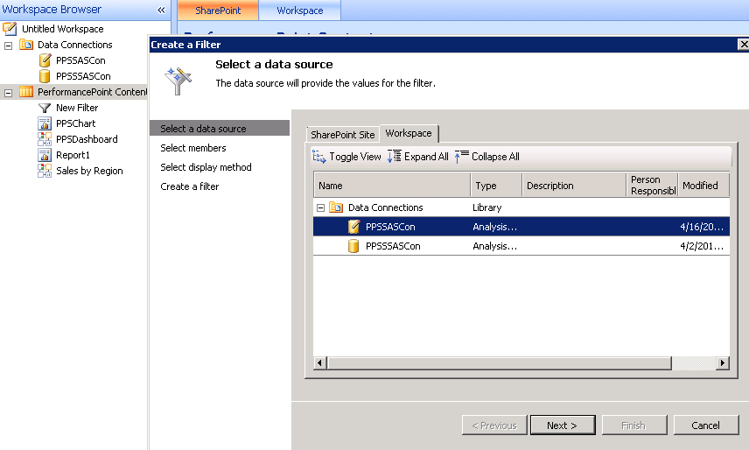Click PPSSSASCon row icon in dialog list
The height and width of the screenshot is (450, 749).
(353, 246)
